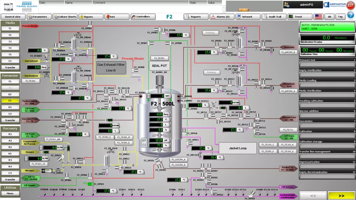Click the Cultivation phase progress bar

click(327, 136)
